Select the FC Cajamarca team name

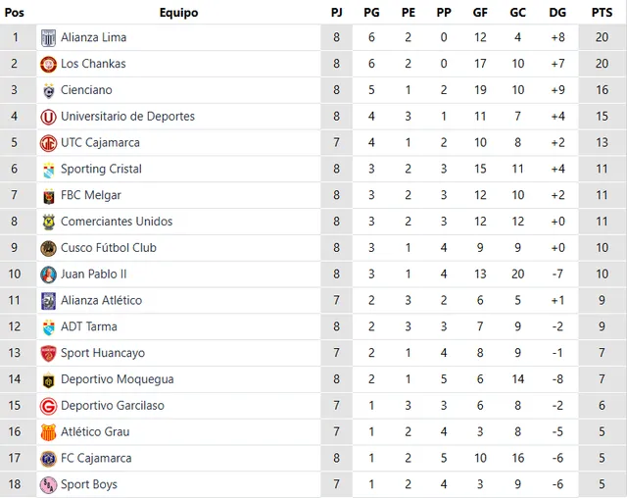click(96, 458)
